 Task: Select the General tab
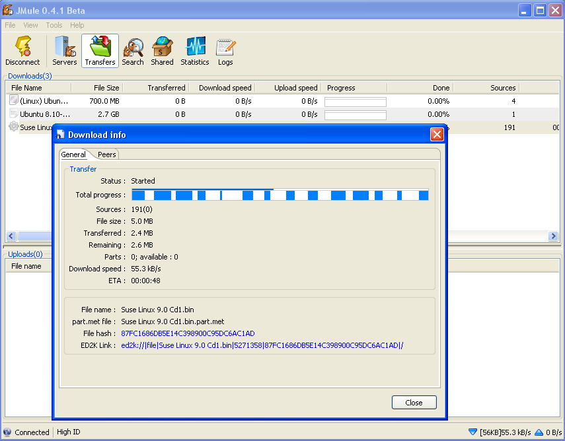[x=73, y=154]
